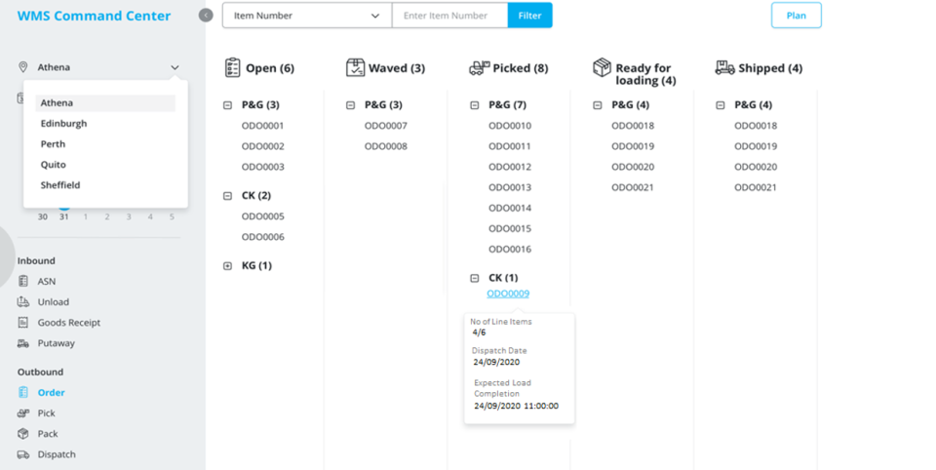Select Athena in the location list
936x470 pixels.
tap(105, 102)
